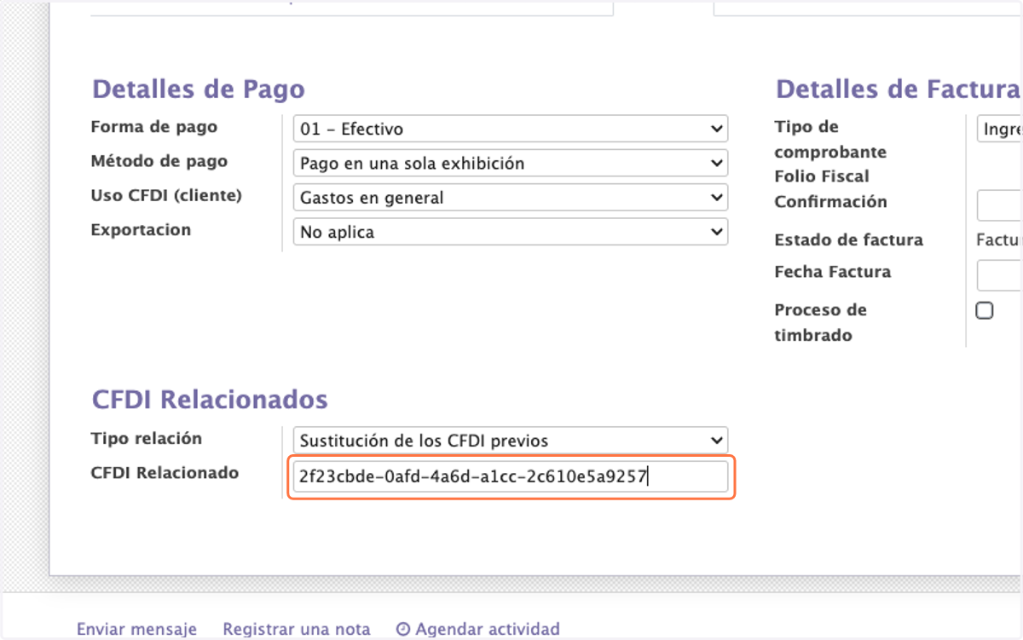Image resolution: width=1023 pixels, height=640 pixels.
Task: Click the Uso CFDI (cliente) label
Action: [166, 195]
